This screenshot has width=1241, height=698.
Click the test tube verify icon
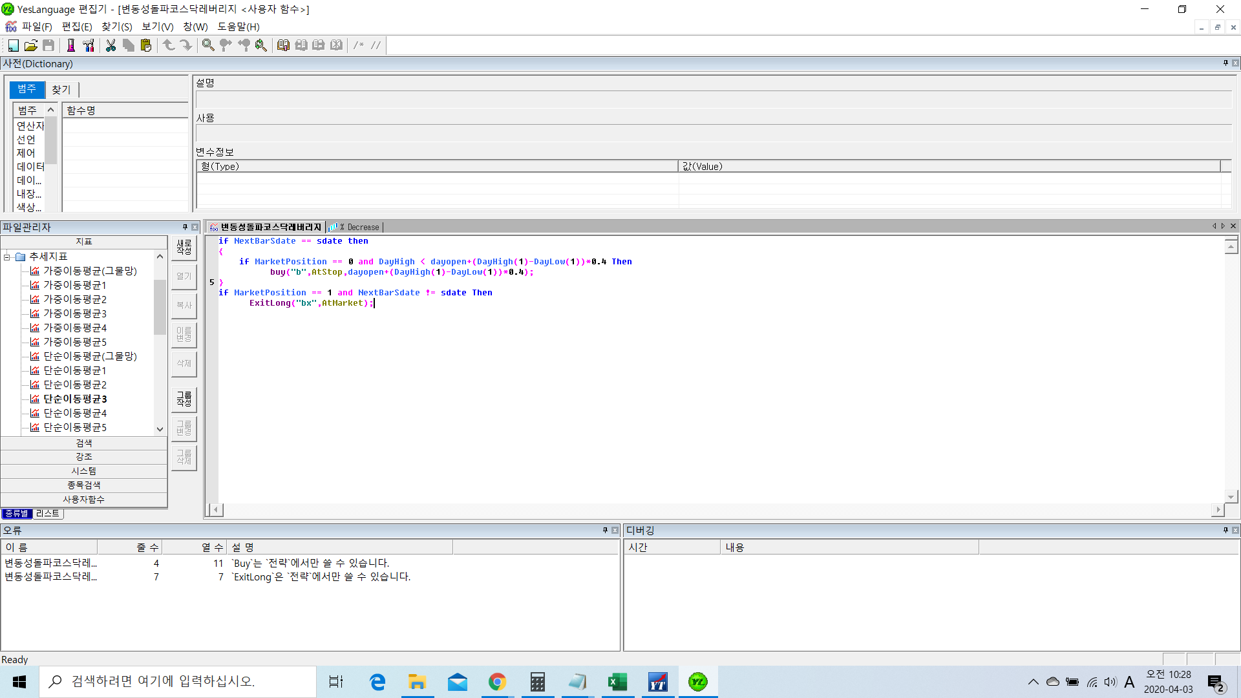71,45
